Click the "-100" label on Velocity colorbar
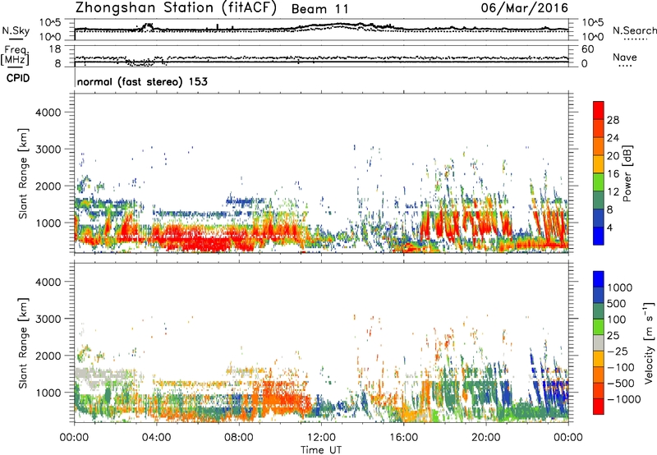Image resolution: width=657 pixels, height=455 pixels. (x=621, y=367)
